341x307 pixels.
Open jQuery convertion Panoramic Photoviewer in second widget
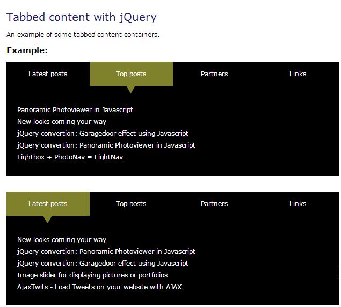[x=106, y=252]
